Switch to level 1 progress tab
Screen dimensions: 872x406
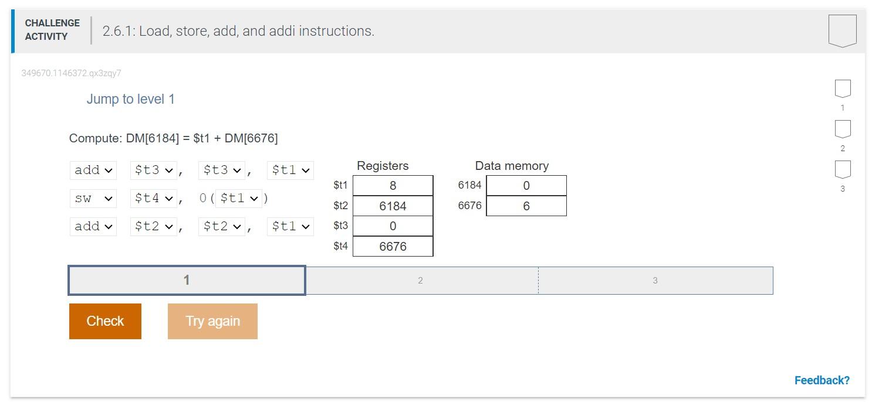pos(187,281)
